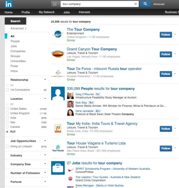Viewport: 179px width, 188px height.
Task: Tick the Hiring on LinkedIn checkbox
Action: click(7, 146)
